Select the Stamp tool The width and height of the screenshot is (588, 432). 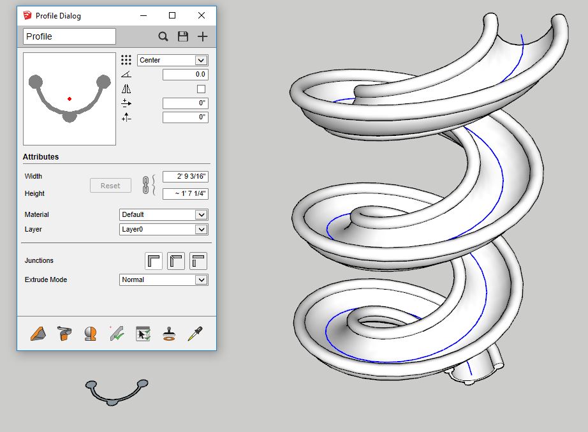coord(168,333)
